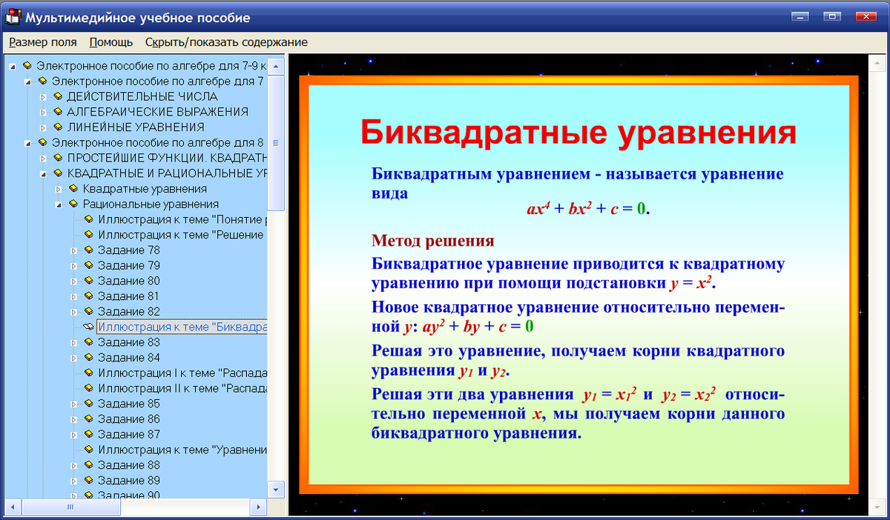The width and height of the screenshot is (890, 520).
Task: Expand Квадратные уравнения node
Action: pyautogui.click(x=59, y=189)
